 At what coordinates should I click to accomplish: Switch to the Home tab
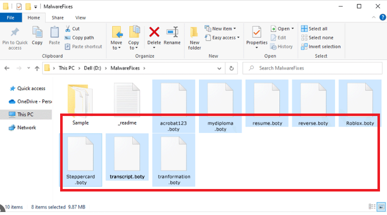pyautogui.click(x=34, y=17)
